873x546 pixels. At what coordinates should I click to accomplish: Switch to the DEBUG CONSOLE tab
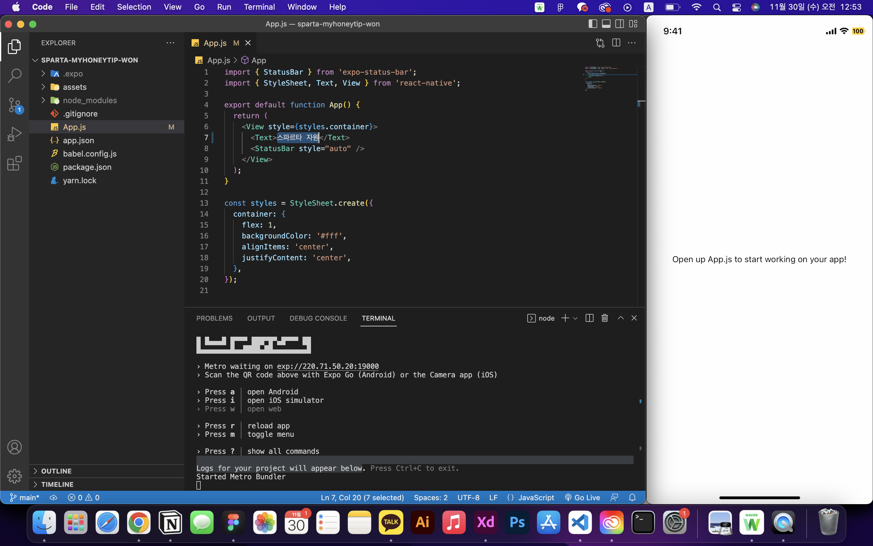point(318,318)
